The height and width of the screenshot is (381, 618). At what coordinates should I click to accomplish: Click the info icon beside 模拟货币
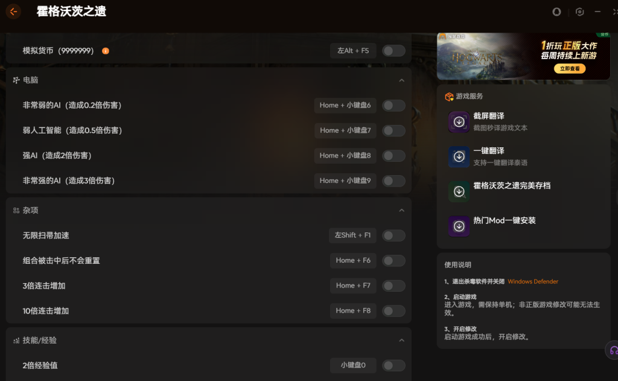coord(106,51)
